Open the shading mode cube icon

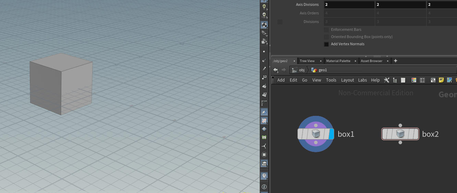tap(264, 25)
